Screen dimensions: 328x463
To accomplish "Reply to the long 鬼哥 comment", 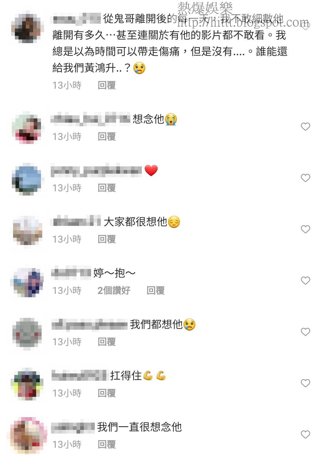I will [x=107, y=85].
